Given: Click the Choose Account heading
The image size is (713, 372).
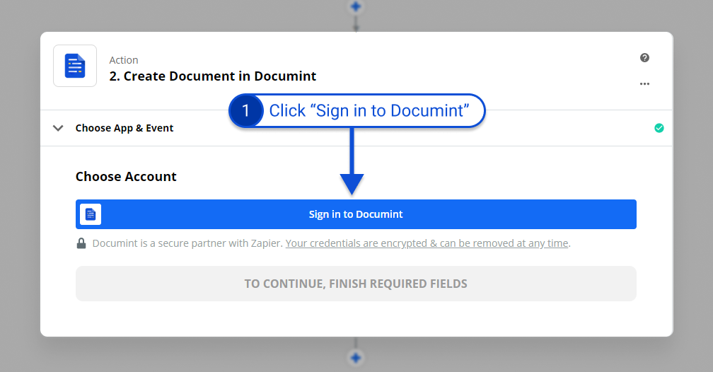Looking at the screenshot, I should tap(126, 177).
